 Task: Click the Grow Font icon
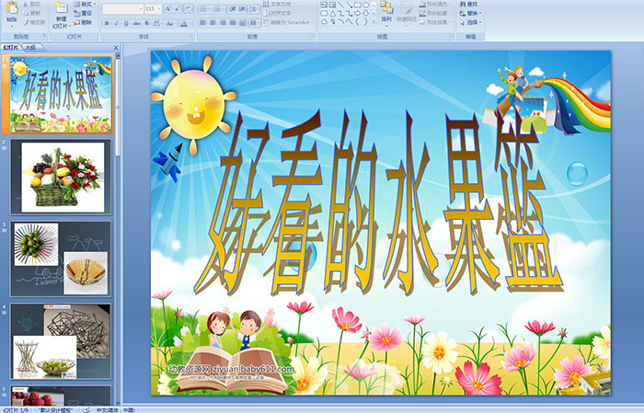coord(168,8)
